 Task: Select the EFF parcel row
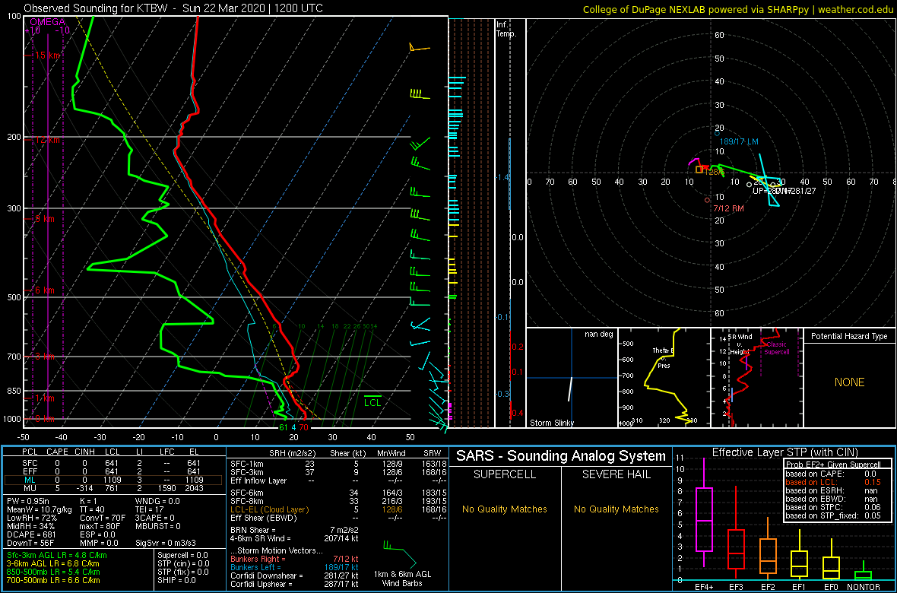tap(113, 471)
